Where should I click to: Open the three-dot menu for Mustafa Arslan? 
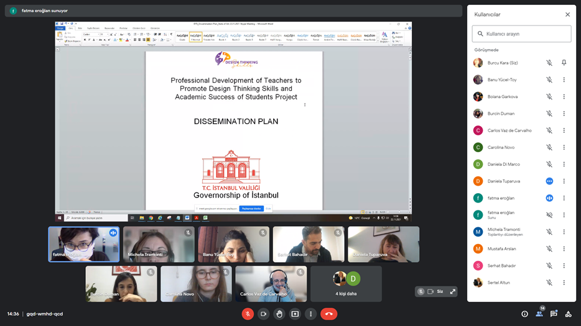[x=564, y=248]
